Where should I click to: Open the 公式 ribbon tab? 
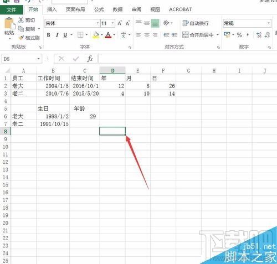pyautogui.click(x=99, y=9)
